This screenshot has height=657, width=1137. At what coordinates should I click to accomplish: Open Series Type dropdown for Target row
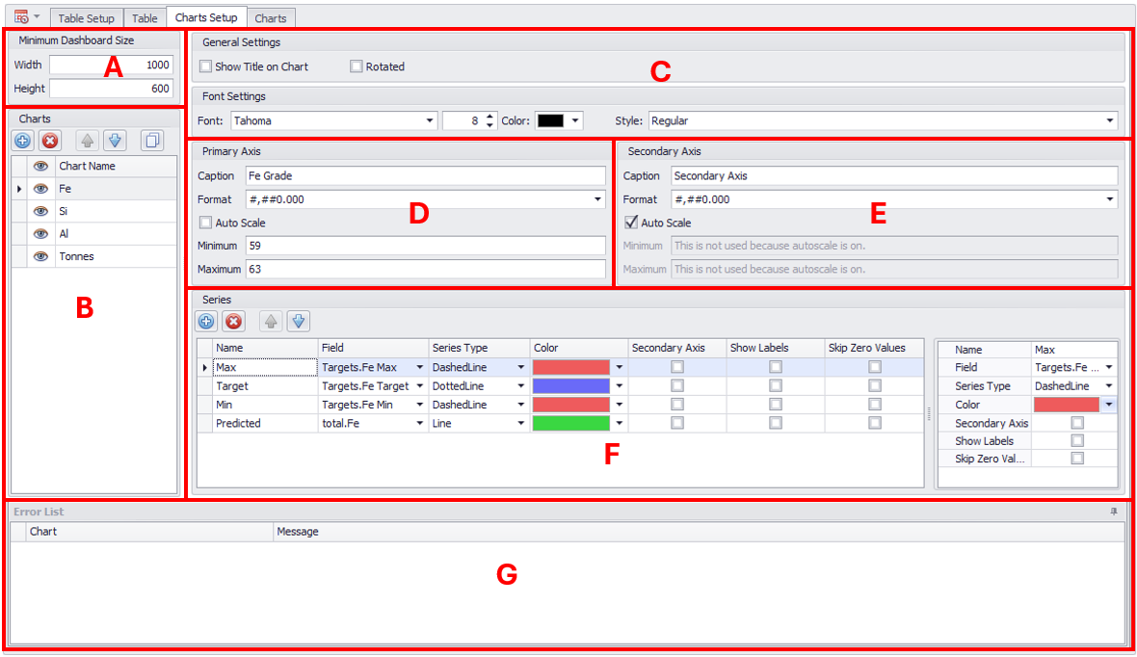point(521,386)
